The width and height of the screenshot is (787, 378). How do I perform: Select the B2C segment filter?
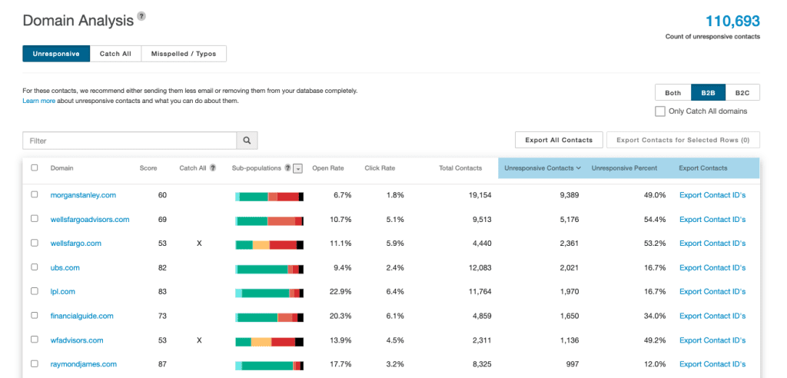point(742,92)
